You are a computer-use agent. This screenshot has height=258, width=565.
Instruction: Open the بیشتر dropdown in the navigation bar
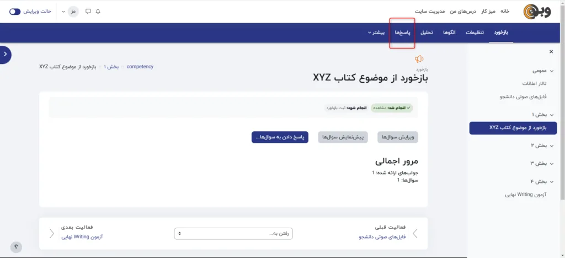pyautogui.click(x=377, y=33)
